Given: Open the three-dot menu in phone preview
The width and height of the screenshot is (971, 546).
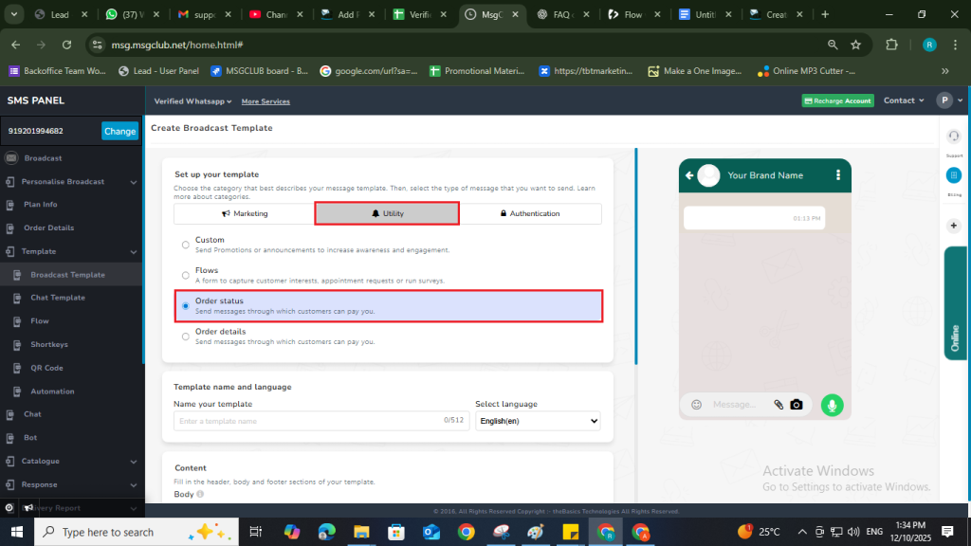Looking at the screenshot, I should [837, 175].
